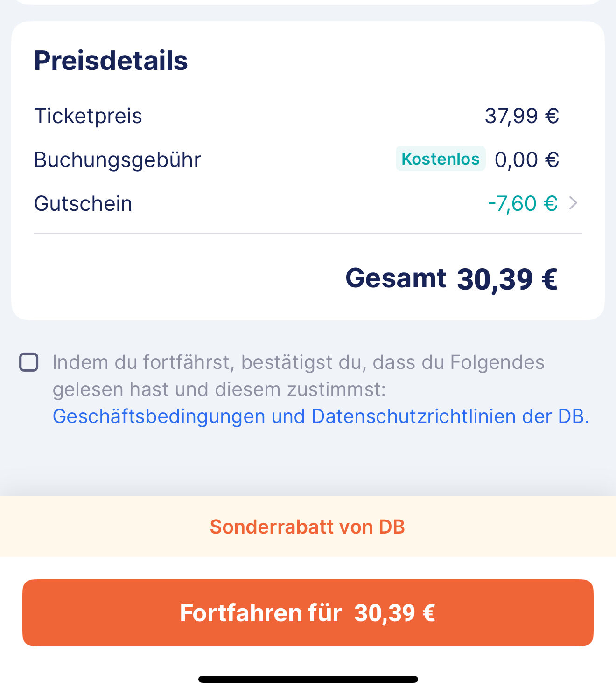Click the divider line above Gesamt
Image resolution: width=616 pixels, height=694 pixels.
click(x=308, y=233)
